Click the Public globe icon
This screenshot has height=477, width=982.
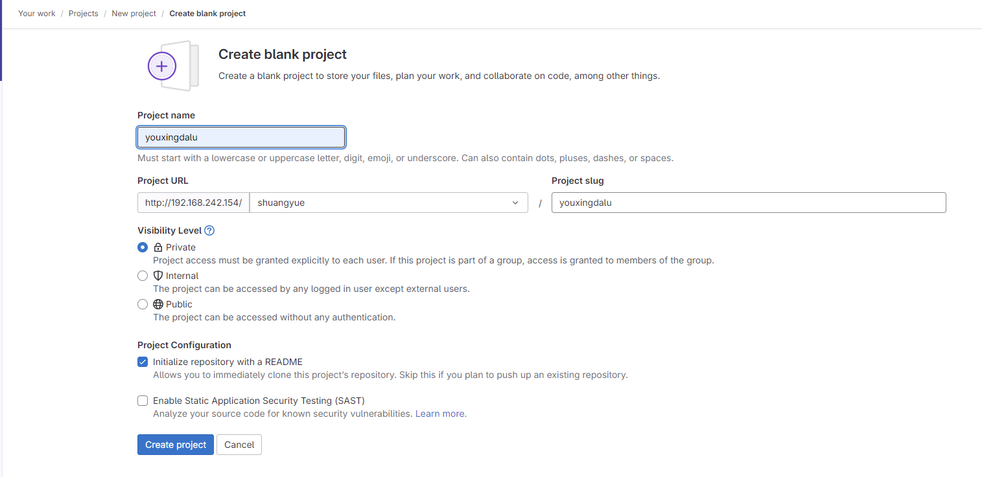158,304
